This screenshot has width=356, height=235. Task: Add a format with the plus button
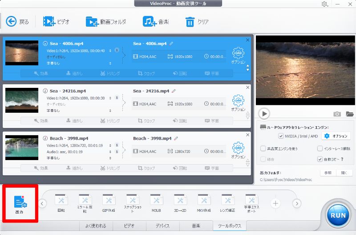(275, 203)
